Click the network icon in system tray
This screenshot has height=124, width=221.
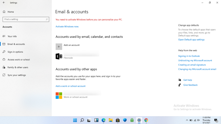pyautogui.click(x=195, y=120)
